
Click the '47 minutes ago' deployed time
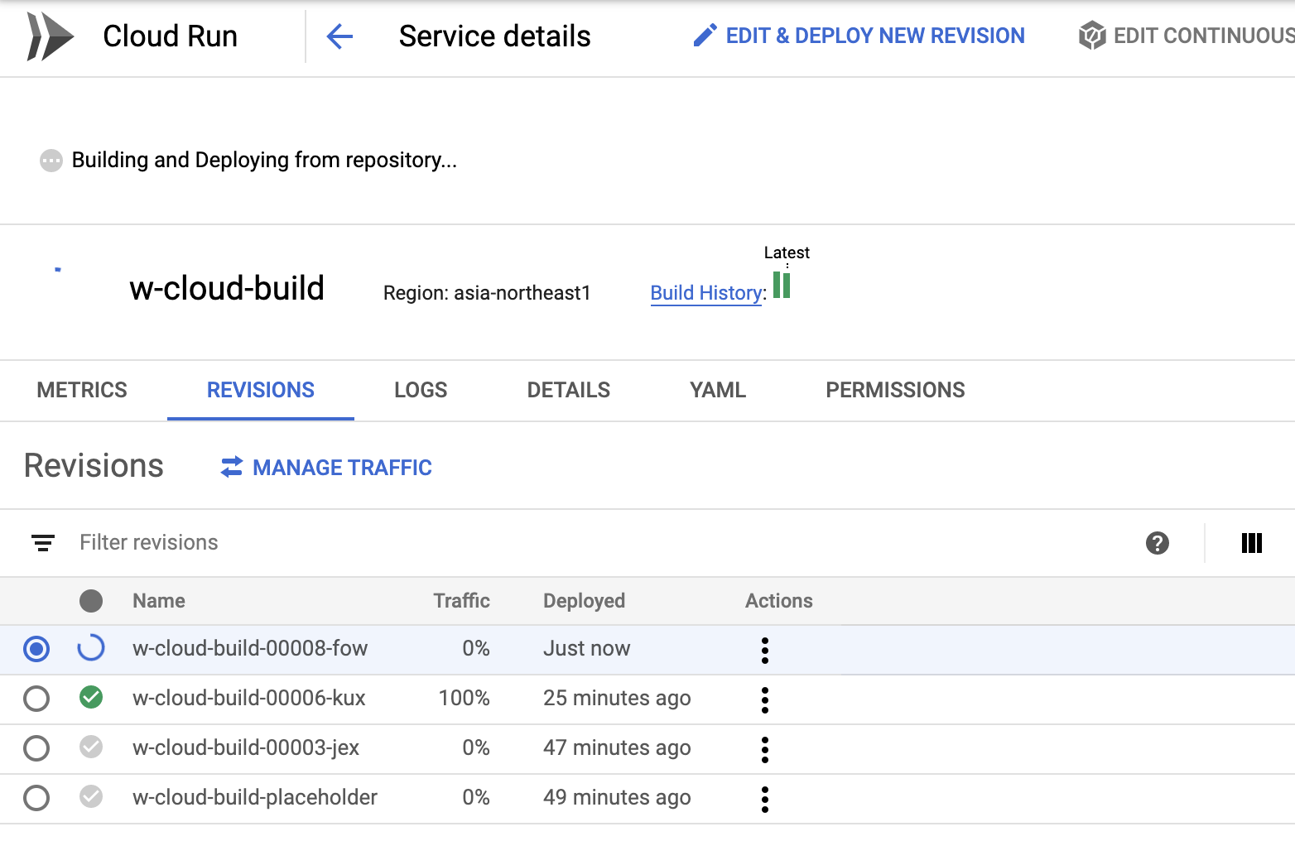point(617,748)
